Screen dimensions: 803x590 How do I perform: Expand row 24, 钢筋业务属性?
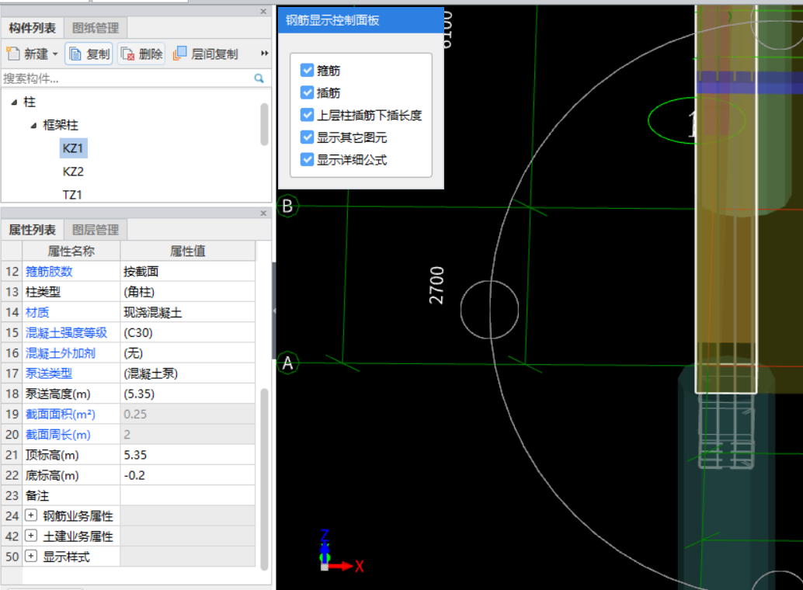click(x=31, y=515)
